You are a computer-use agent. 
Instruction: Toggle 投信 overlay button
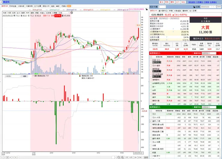tap(14, 13)
